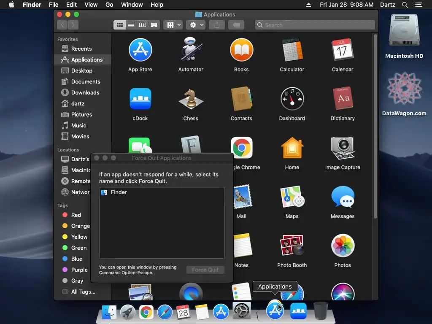432x324 pixels.
Task: Filter by Green tag in sidebar
Action: coord(72,248)
